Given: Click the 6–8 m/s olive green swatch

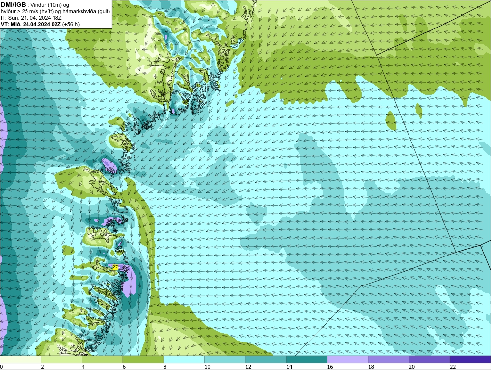Looking at the screenshot, I should (x=143, y=359).
